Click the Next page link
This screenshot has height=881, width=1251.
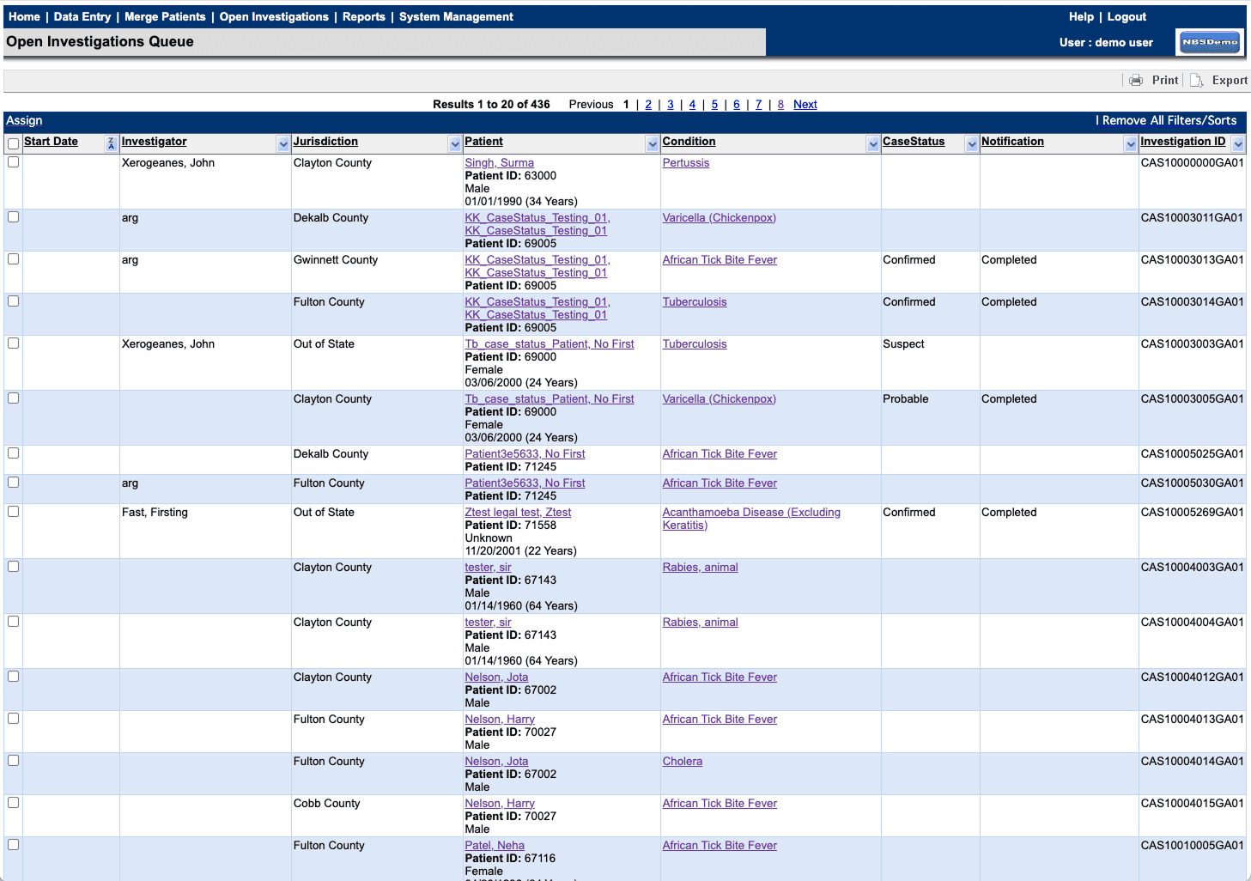pyautogui.click(x=805, y=105)
